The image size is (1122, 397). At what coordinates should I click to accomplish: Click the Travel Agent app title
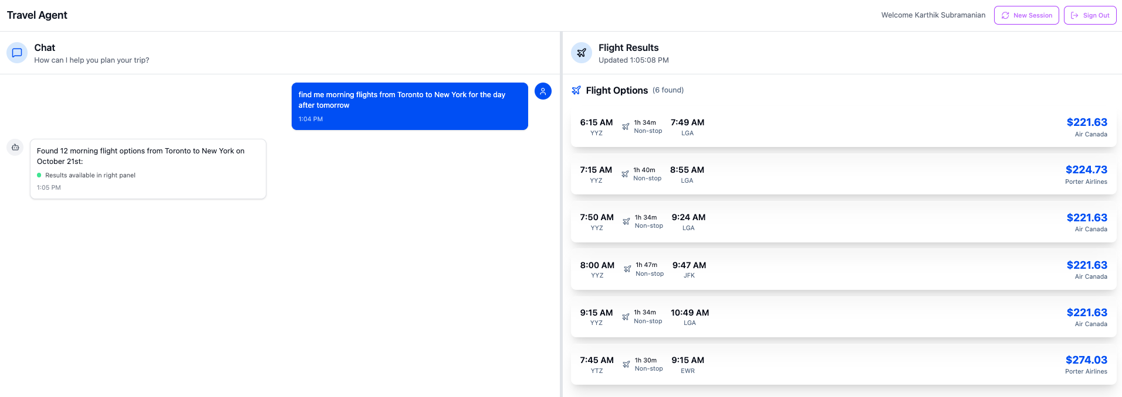(37, 15)
